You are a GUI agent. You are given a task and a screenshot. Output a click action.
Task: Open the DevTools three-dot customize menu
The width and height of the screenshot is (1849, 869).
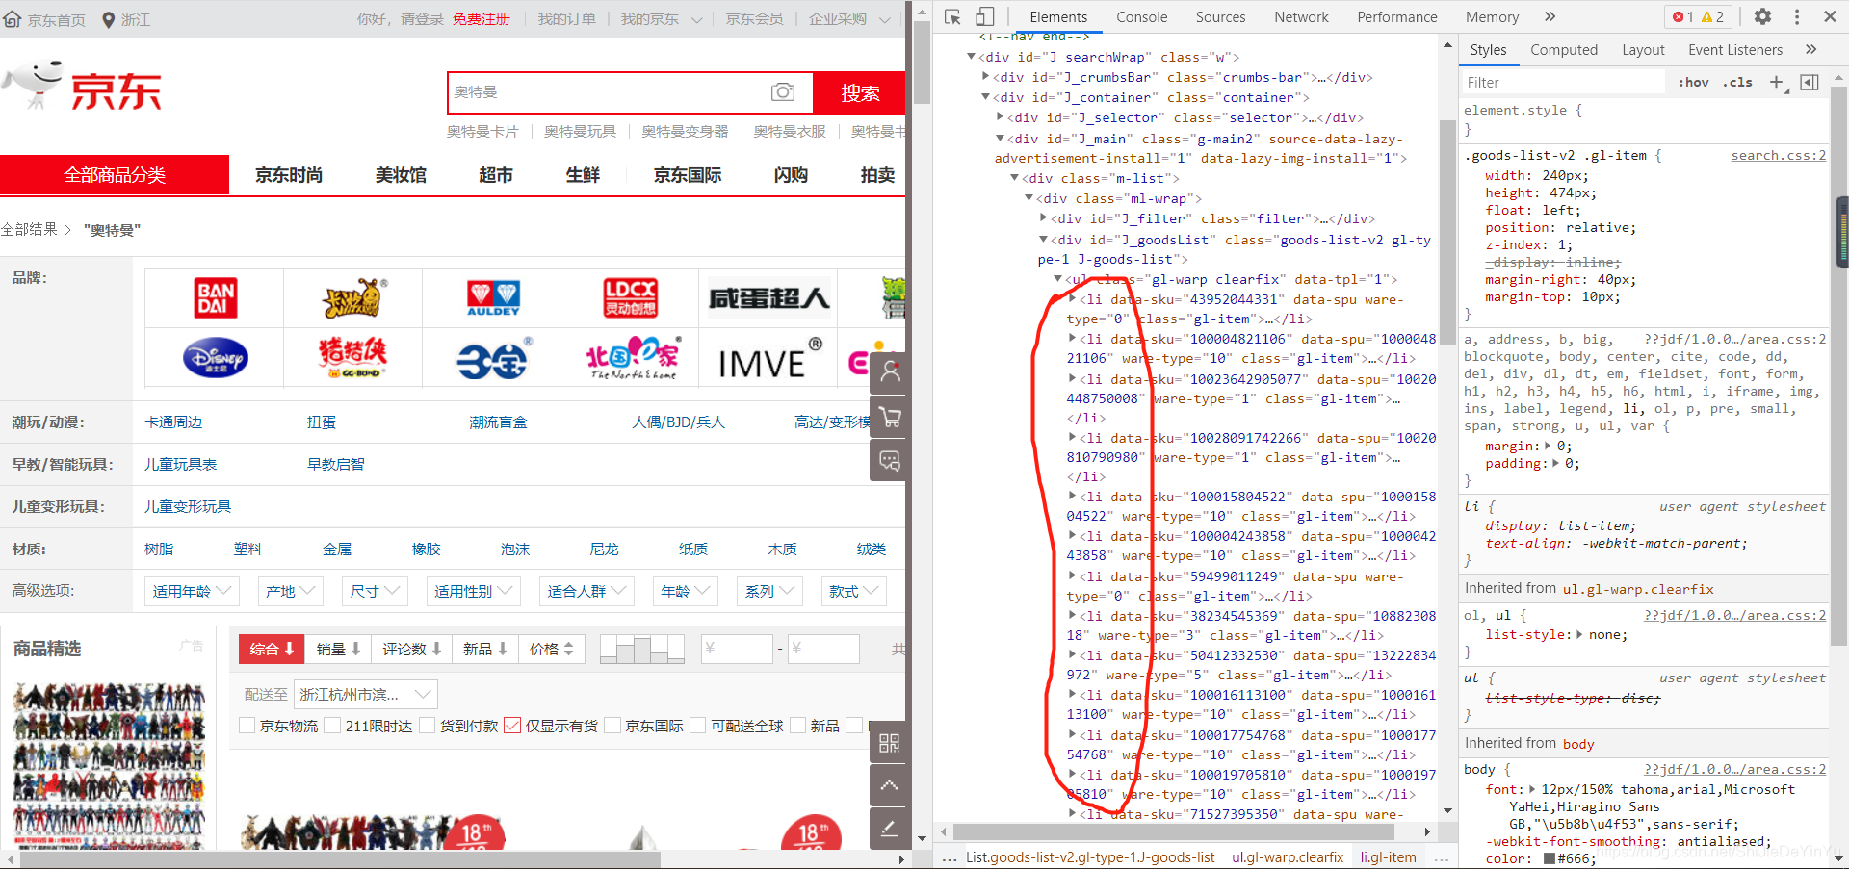pyautogui.click(x=1797, y=16)
